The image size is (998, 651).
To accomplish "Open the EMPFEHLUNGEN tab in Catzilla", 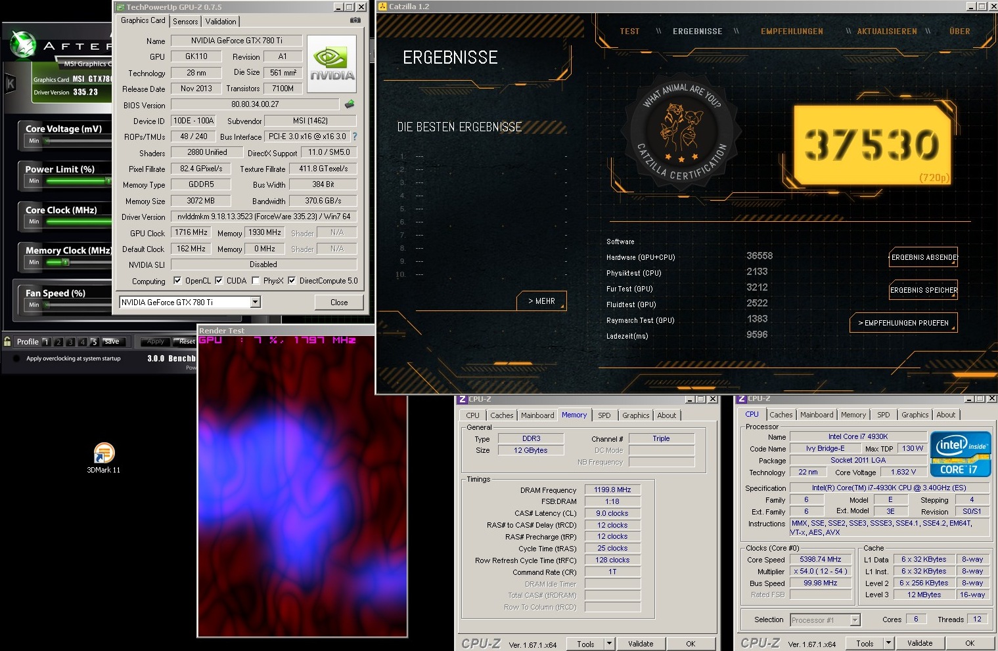I will 792,31.
